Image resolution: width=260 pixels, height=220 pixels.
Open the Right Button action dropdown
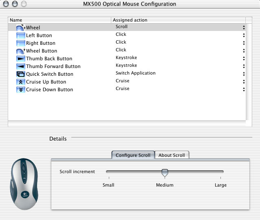(x=244, y=43)
